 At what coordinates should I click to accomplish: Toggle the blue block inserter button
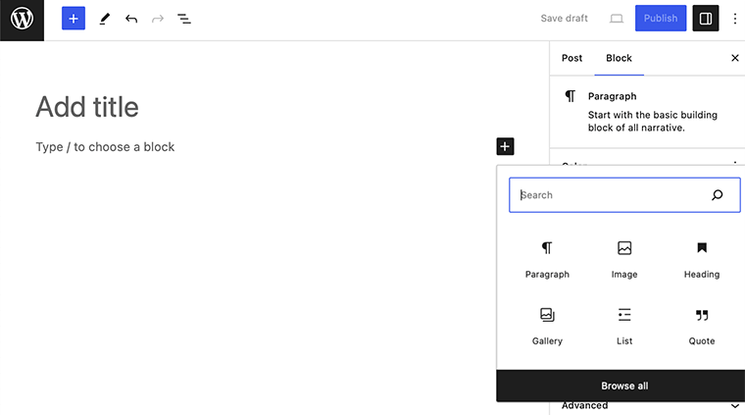tap(74, 19)
